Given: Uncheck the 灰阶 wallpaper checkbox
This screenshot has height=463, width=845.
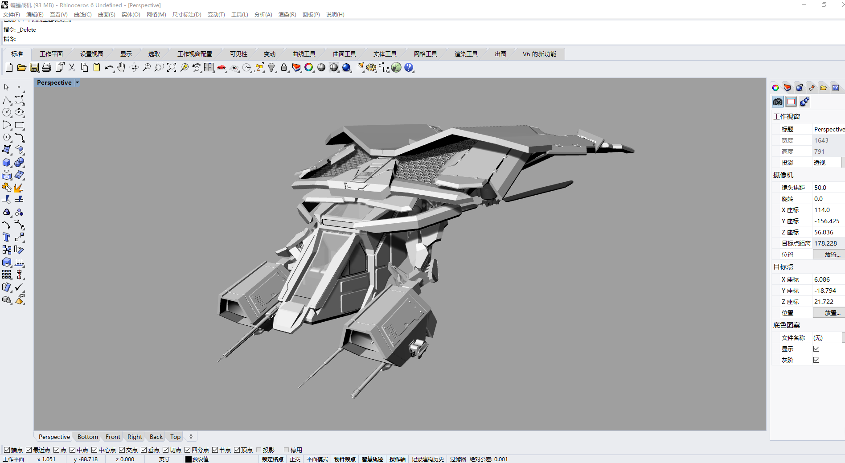Looking at the screenshot, I should click(816, 360).
